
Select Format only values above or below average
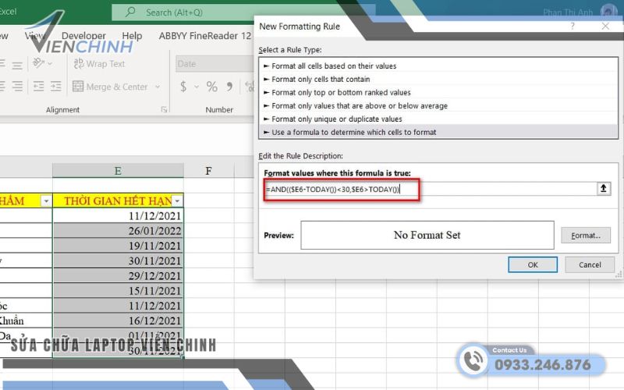438,106
